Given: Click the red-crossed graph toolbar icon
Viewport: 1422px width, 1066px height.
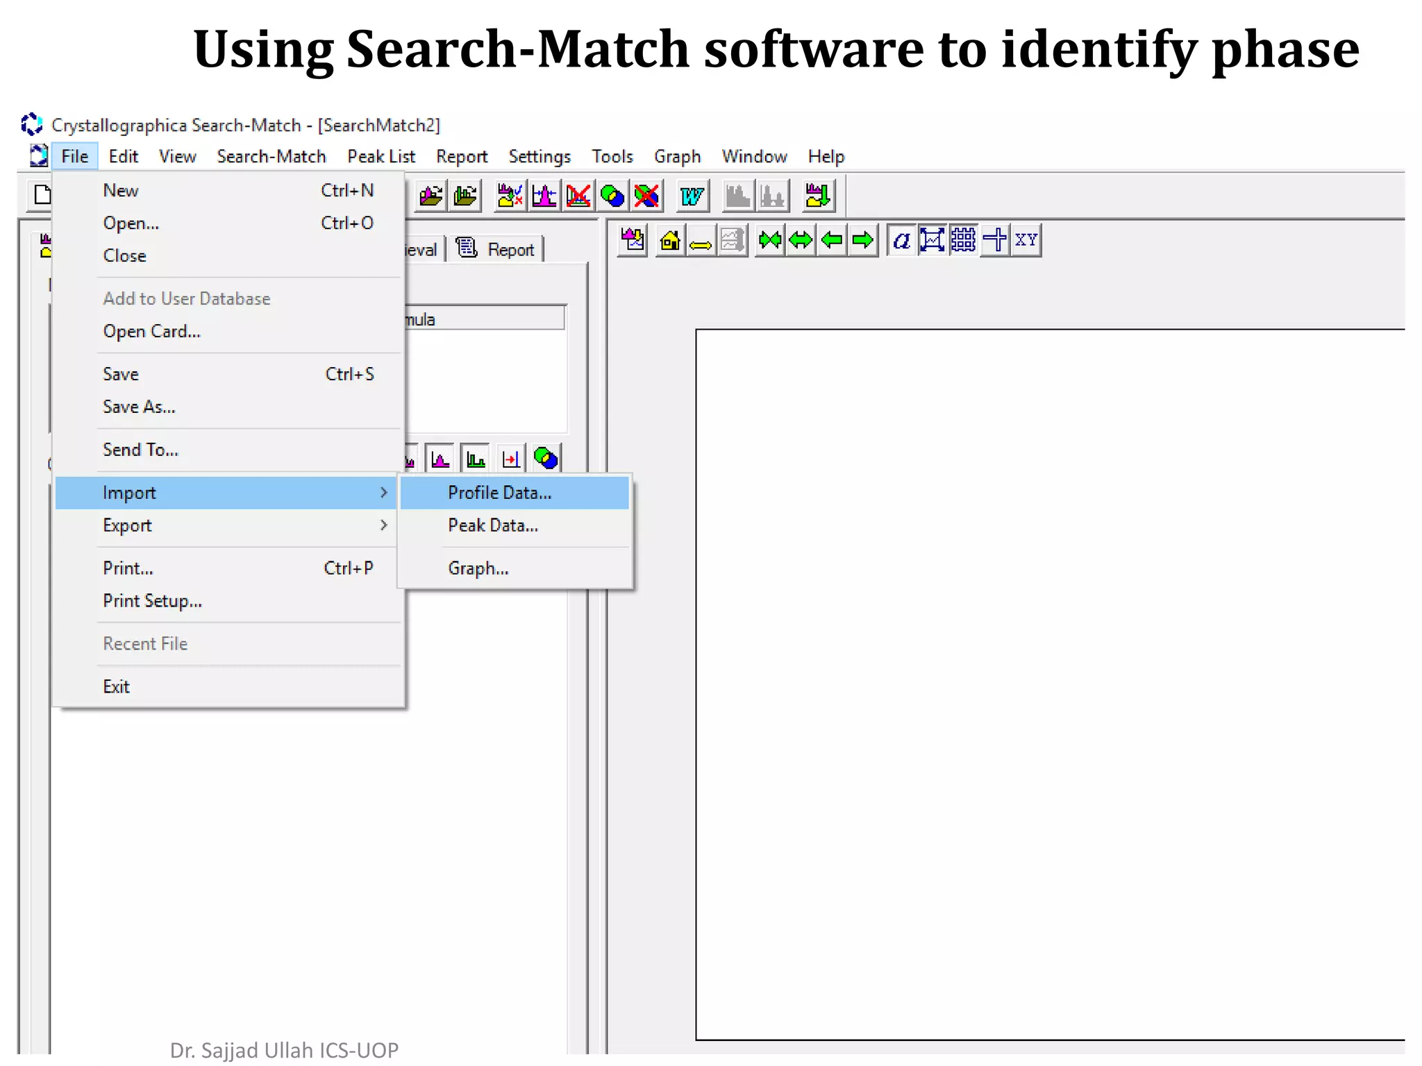Looking at the screenshot, I should [x=578, y=196].
